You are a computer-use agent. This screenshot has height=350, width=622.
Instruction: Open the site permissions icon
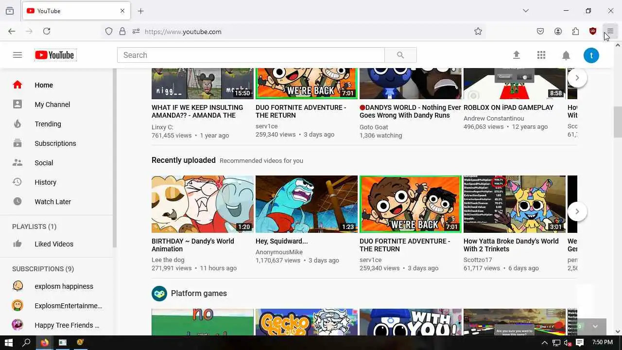tap(136, 31)
